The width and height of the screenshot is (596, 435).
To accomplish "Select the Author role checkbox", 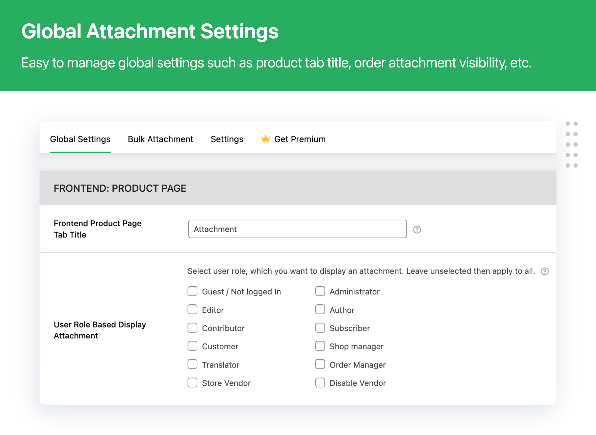I will (320, 310).
